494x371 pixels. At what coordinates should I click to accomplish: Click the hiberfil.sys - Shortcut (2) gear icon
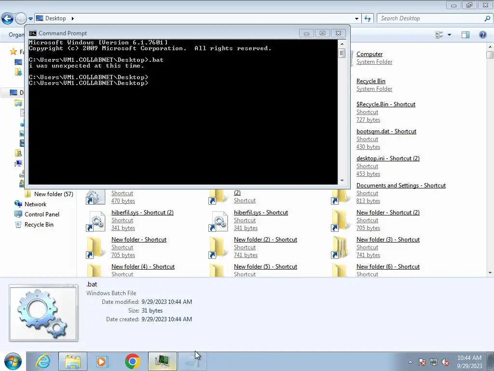pyautogui.click(x=96, y=221)
